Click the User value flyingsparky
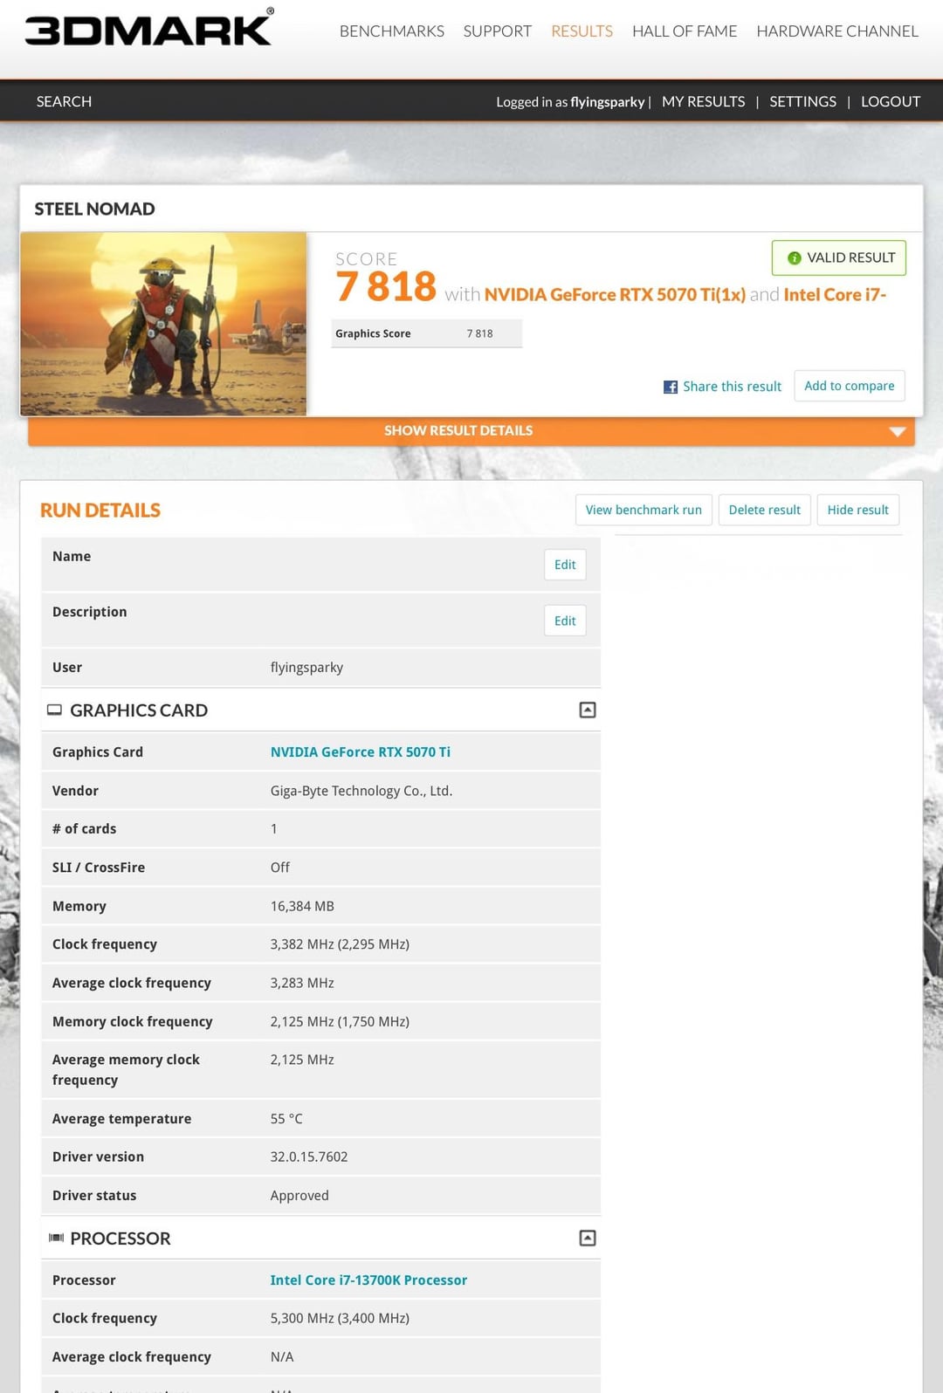This screenshot has height=1393, width=943. [x=306, y=668]
